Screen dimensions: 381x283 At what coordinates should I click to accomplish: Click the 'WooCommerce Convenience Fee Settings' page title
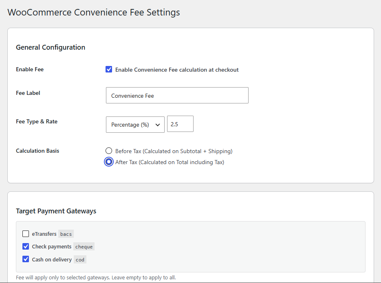[94, 12]
